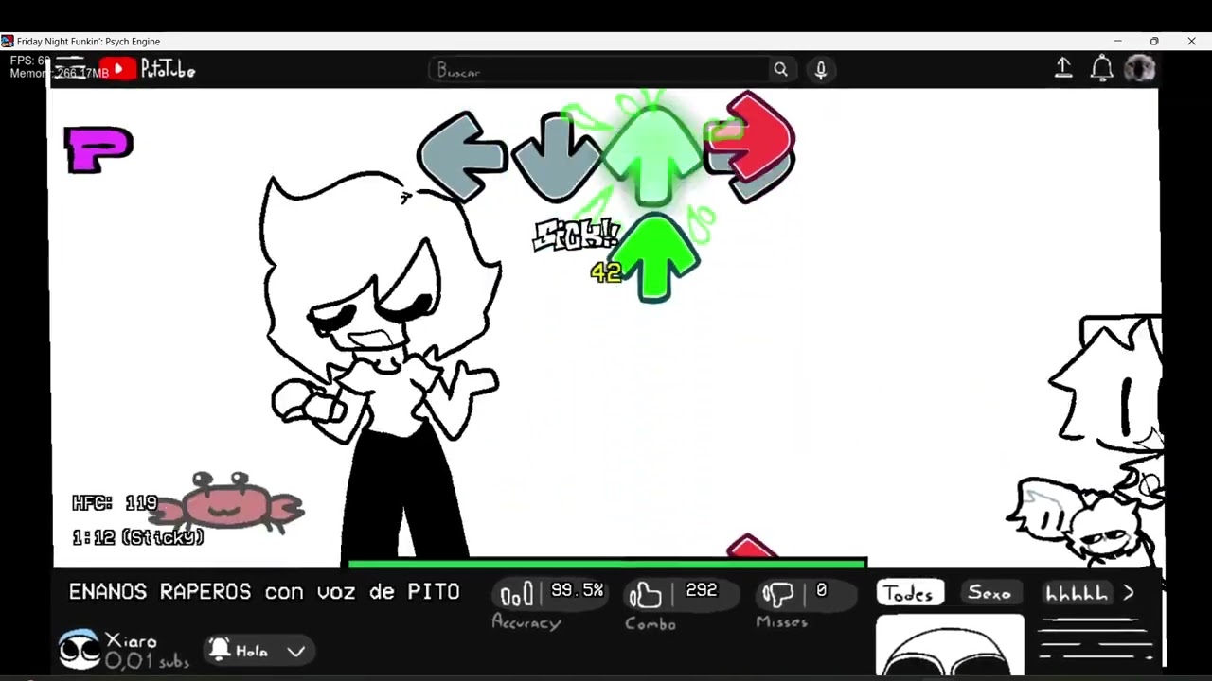Expand the Hola dropdown chevron
This screenshot has height=681, width=1212.
pos(295,652)
